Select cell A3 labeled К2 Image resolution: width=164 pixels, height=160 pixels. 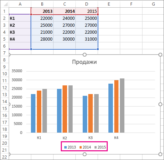pos(20,25)
